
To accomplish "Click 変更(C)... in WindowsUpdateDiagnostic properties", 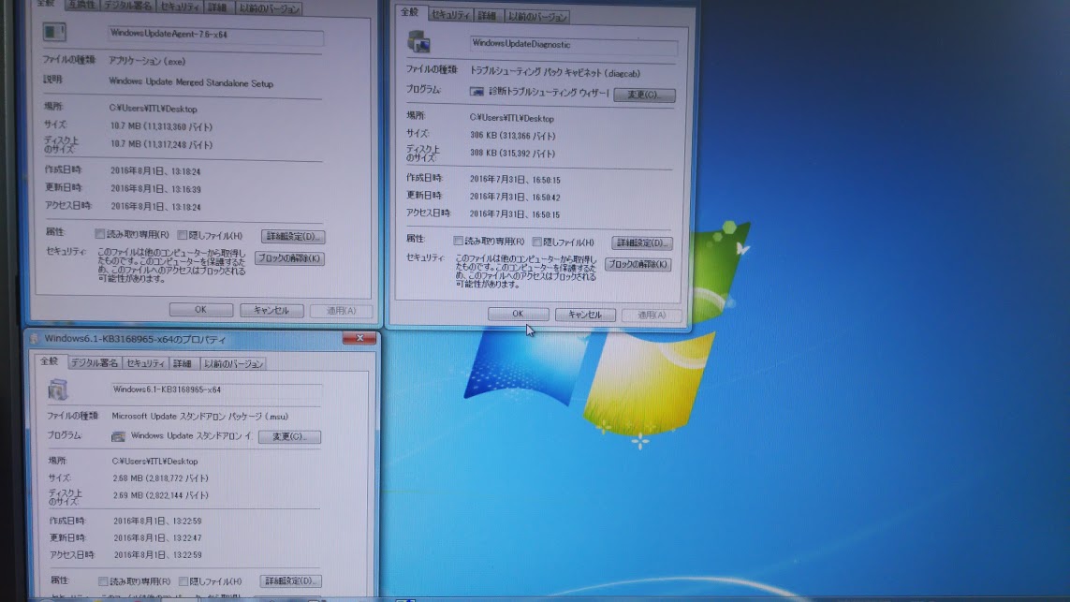I will point(644,95).
